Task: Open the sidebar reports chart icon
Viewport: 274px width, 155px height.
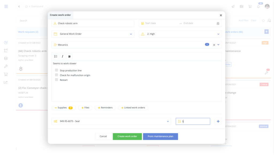Action: [x=6, y=82]
